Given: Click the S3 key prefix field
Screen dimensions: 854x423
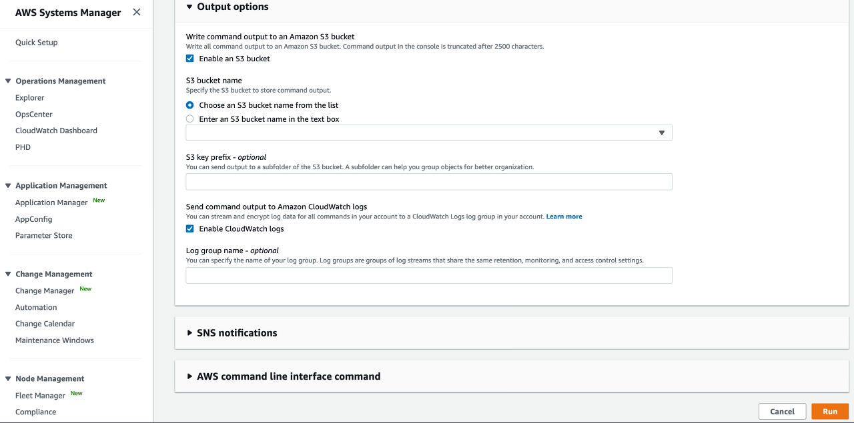Looking at the screenshot, I should [x=428, y=182].
